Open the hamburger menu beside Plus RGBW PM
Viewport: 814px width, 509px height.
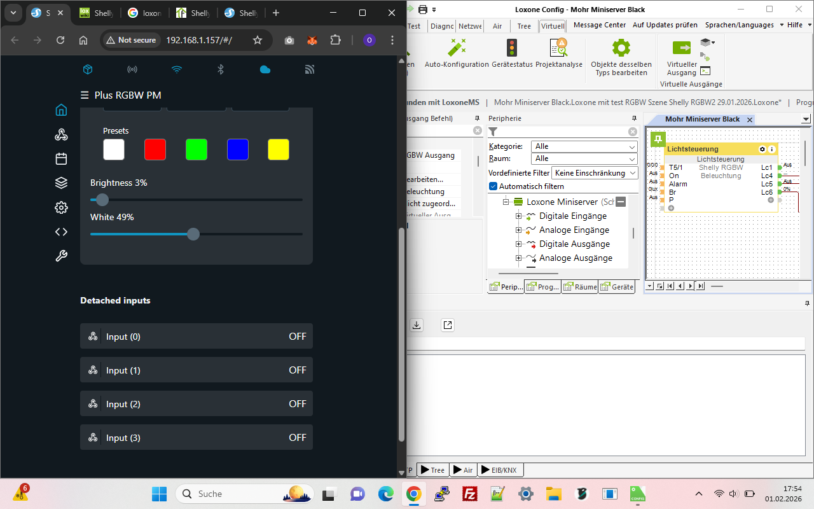coord(85,95)
